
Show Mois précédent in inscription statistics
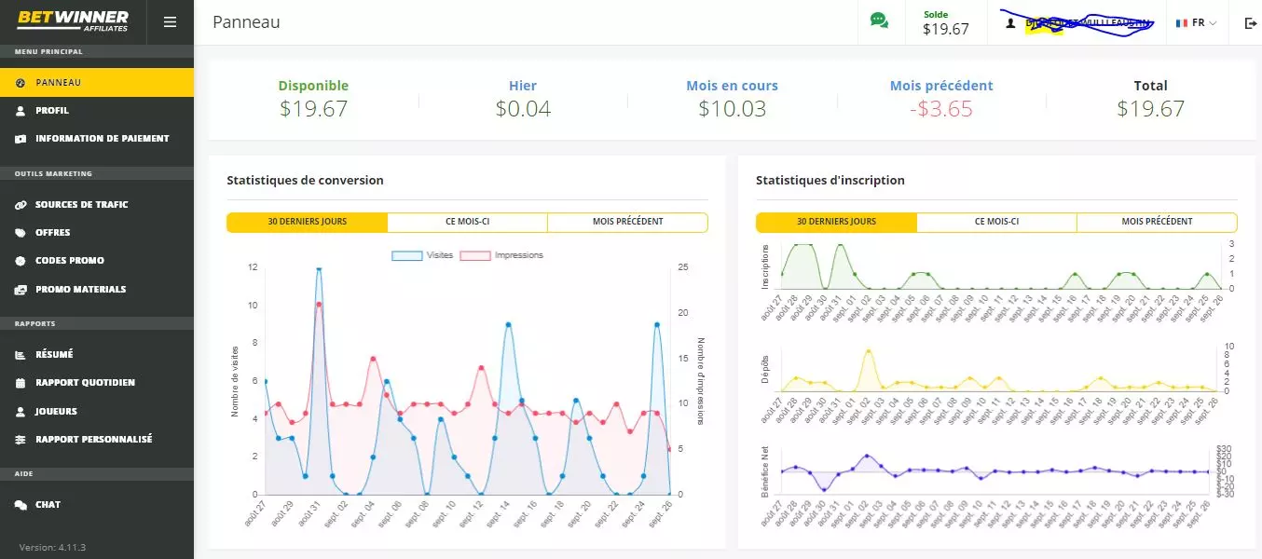pyautogui.click(x=1157, y=222)
